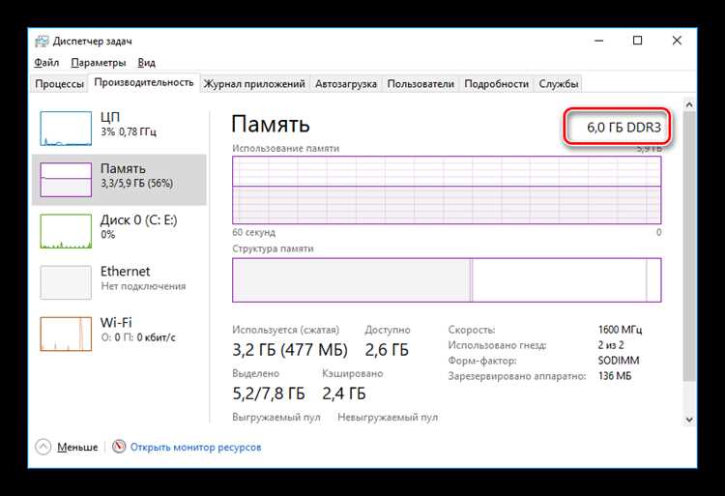
Task: Click the 1600 МГц speed value
Action: point(620,330)
